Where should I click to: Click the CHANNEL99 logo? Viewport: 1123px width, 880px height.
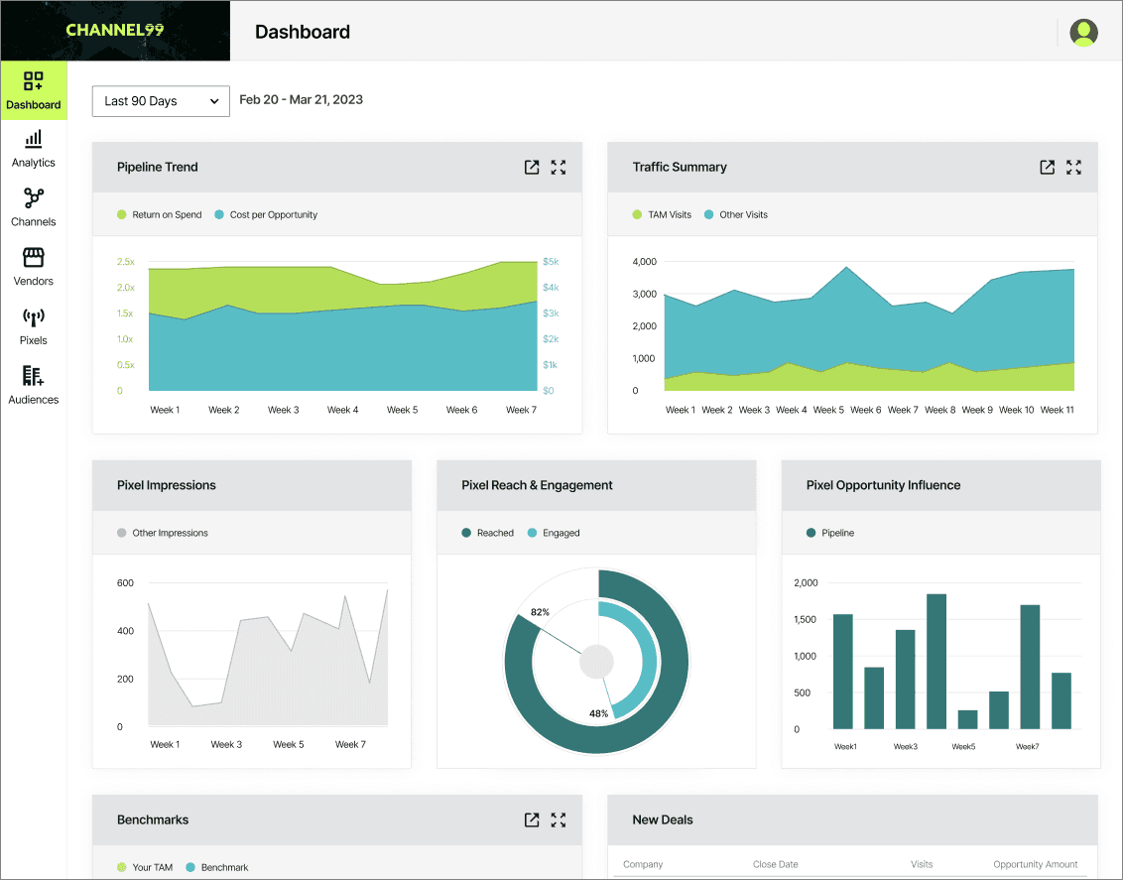tap(115, 30)
